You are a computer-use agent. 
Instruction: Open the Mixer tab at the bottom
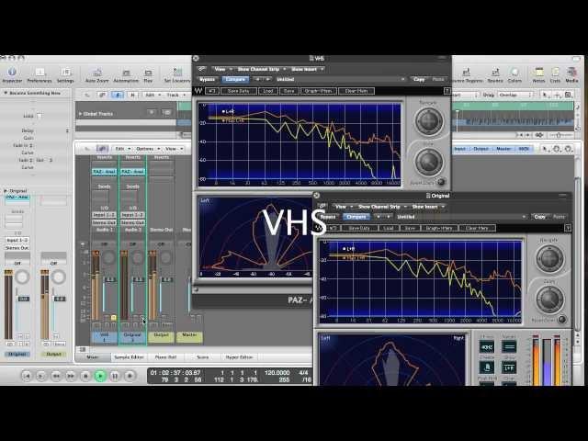coord(93,357)
